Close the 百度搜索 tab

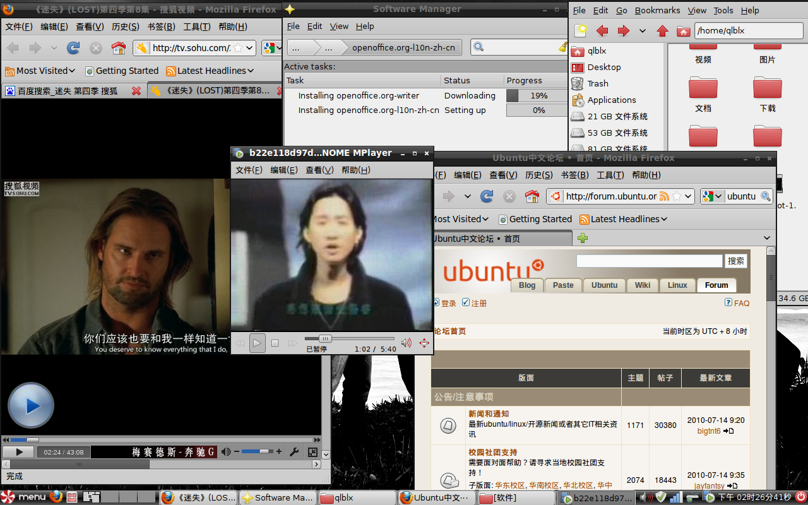point(136,92)
